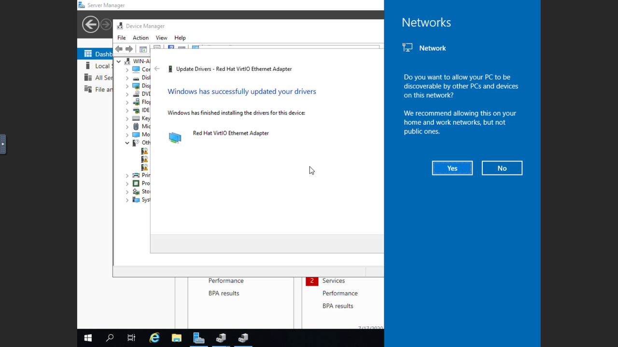Click the red 2 badge beside Services
The image size is (618, 347).
(x=312, y=280)
